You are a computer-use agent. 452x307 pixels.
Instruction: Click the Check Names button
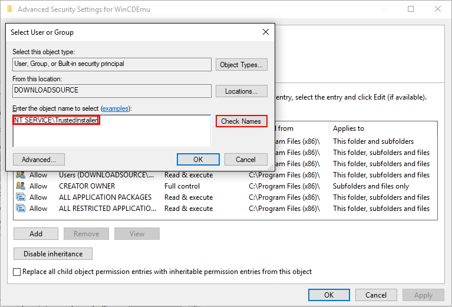241,121
